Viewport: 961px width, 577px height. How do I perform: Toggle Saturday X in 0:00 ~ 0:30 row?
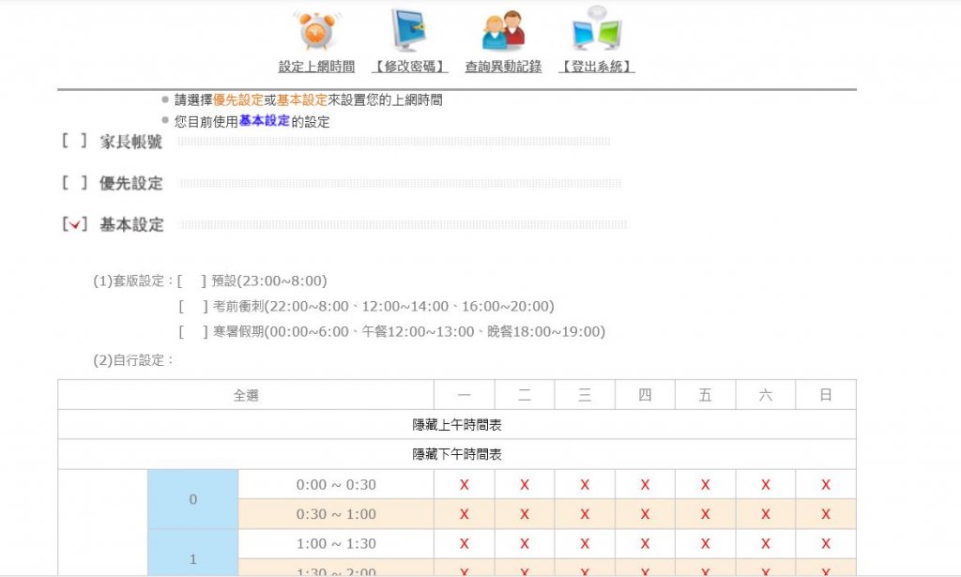click(766, 484)
